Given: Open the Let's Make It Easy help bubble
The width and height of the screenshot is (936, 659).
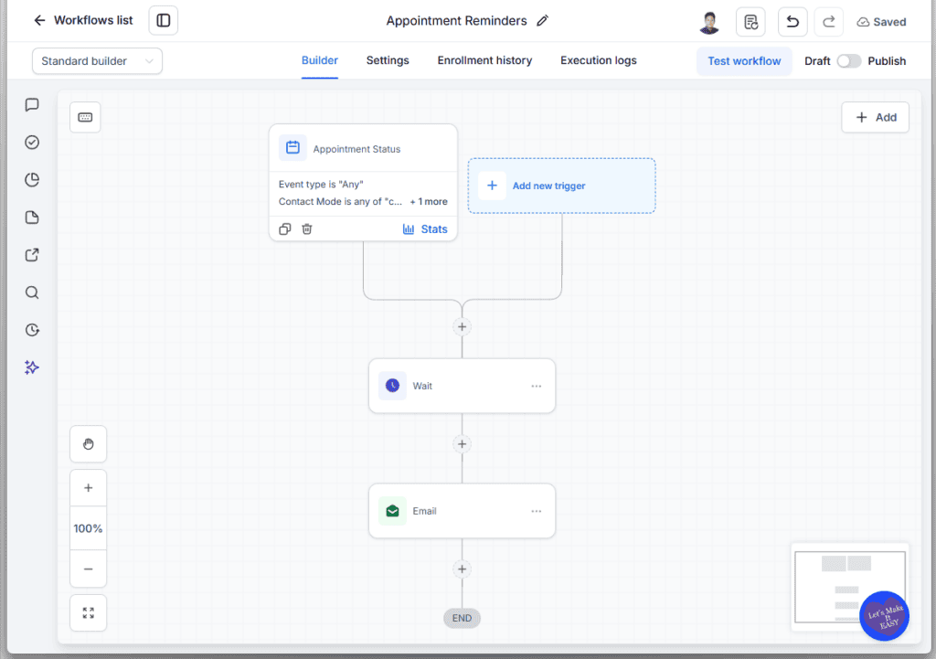Looking at the screenshot, I should pos(884,615).
